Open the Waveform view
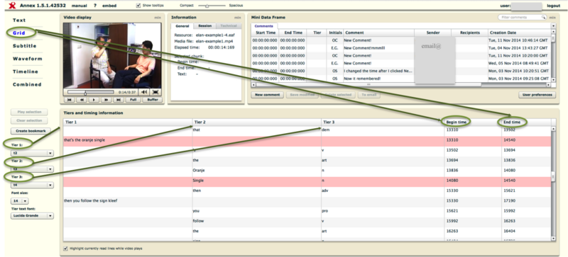The image size is (568, 257). tap(28, 59)
